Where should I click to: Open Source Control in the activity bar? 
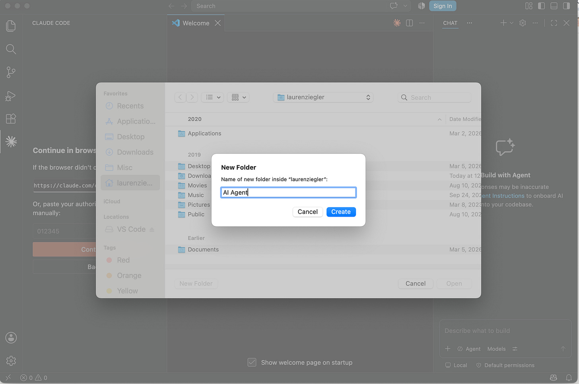(11, 72)
